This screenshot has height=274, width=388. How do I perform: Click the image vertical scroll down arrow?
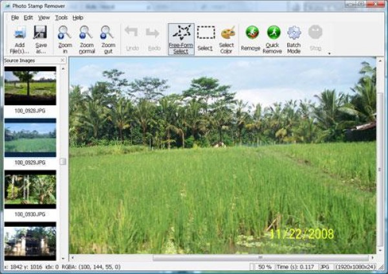(380, 250)
